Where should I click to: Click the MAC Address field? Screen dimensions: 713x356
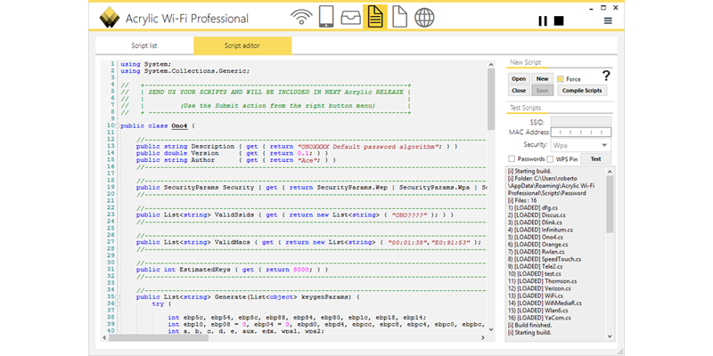[579, 133]
